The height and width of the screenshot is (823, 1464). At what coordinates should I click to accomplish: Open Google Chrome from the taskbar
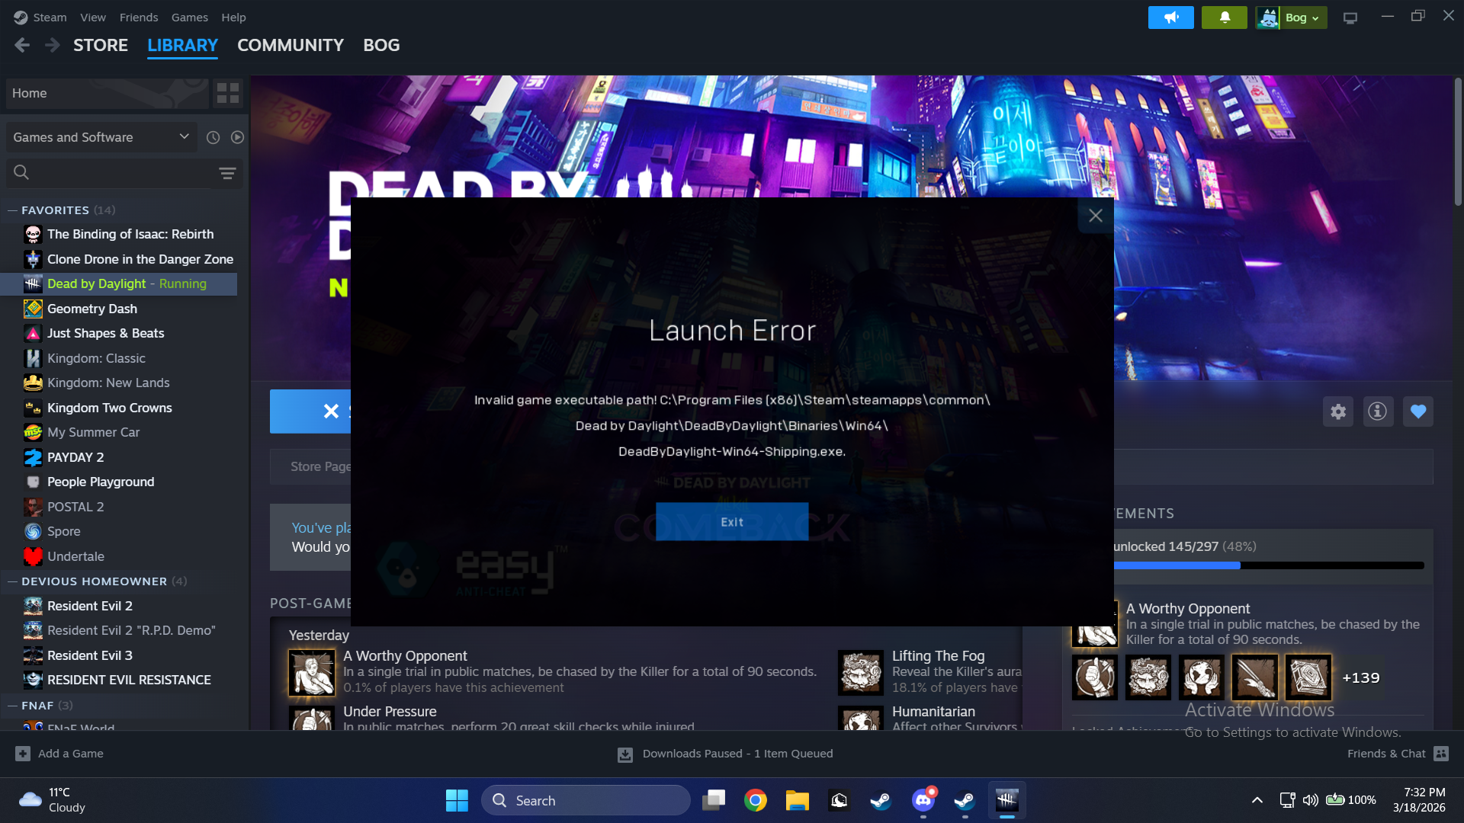pos(756,800)
